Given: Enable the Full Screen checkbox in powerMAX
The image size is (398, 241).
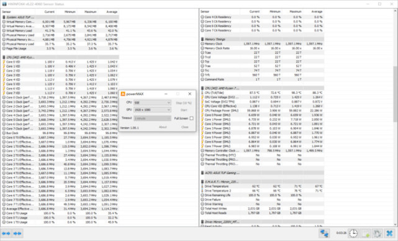Looking at the screenshot, I should (191, 119).
